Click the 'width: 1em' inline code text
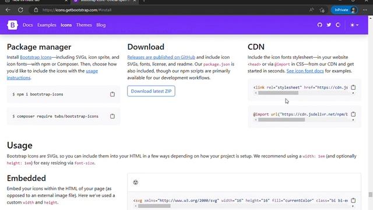The image size is (373, 210). (x=314, y=156)
